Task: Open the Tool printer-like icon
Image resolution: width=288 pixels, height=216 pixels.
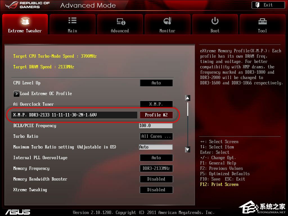Action: point(262,22)
